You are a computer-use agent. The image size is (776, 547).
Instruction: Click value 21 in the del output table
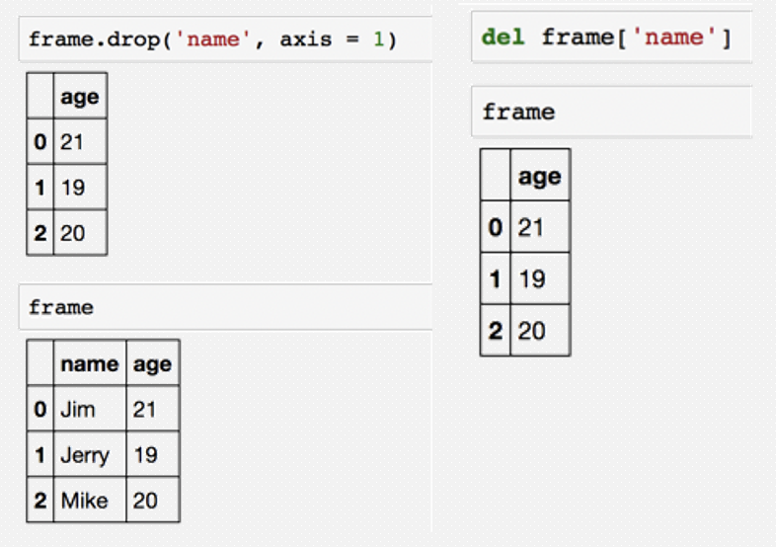tap(531, 227)
